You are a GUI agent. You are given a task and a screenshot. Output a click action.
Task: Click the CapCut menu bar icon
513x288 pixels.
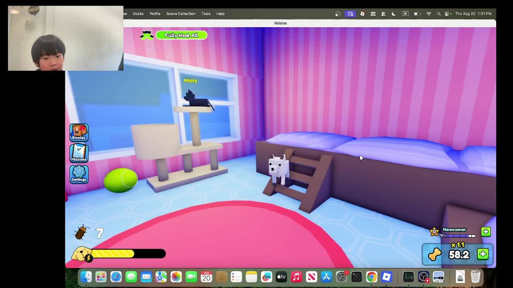click(373, 14)
